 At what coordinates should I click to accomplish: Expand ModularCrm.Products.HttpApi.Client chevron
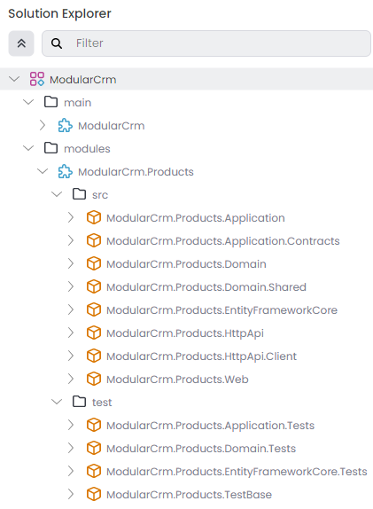pyautogui.click(x=71, y=356)
